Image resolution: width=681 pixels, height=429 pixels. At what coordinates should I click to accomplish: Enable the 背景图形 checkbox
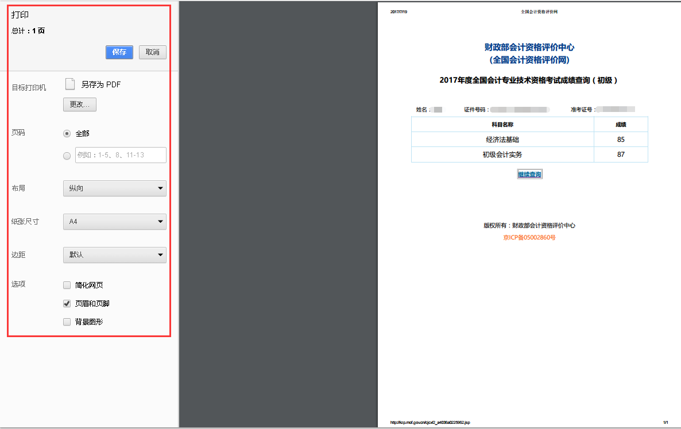coord(67,322)
